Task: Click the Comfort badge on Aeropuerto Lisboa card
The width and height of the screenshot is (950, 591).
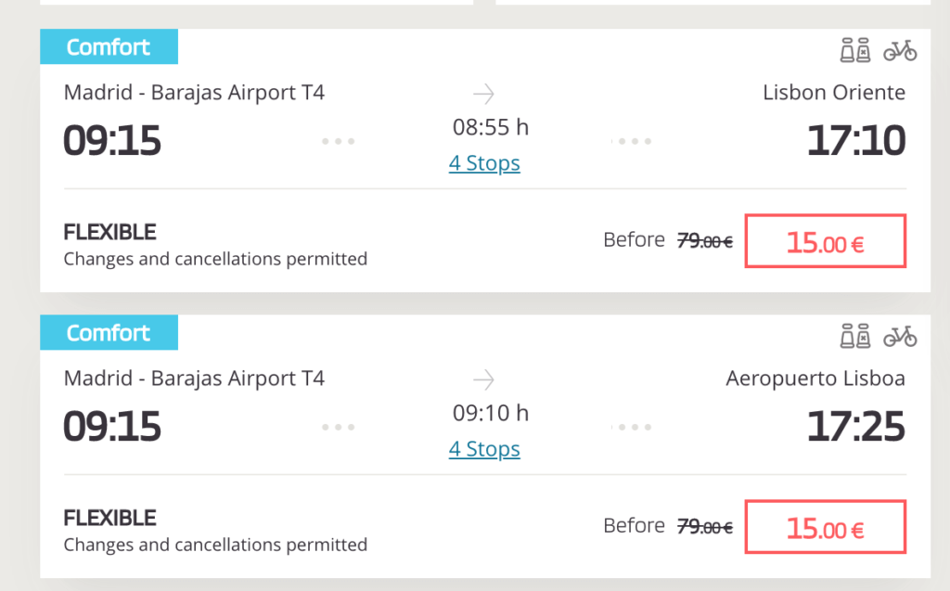Action: click(x=109, y=332)
